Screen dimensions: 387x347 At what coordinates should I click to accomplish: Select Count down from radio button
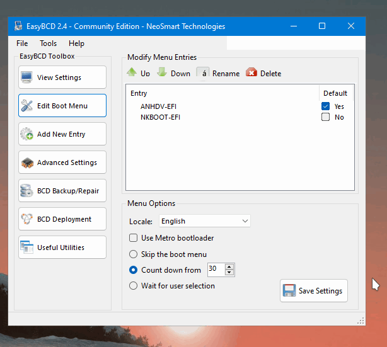pos(133,270)
